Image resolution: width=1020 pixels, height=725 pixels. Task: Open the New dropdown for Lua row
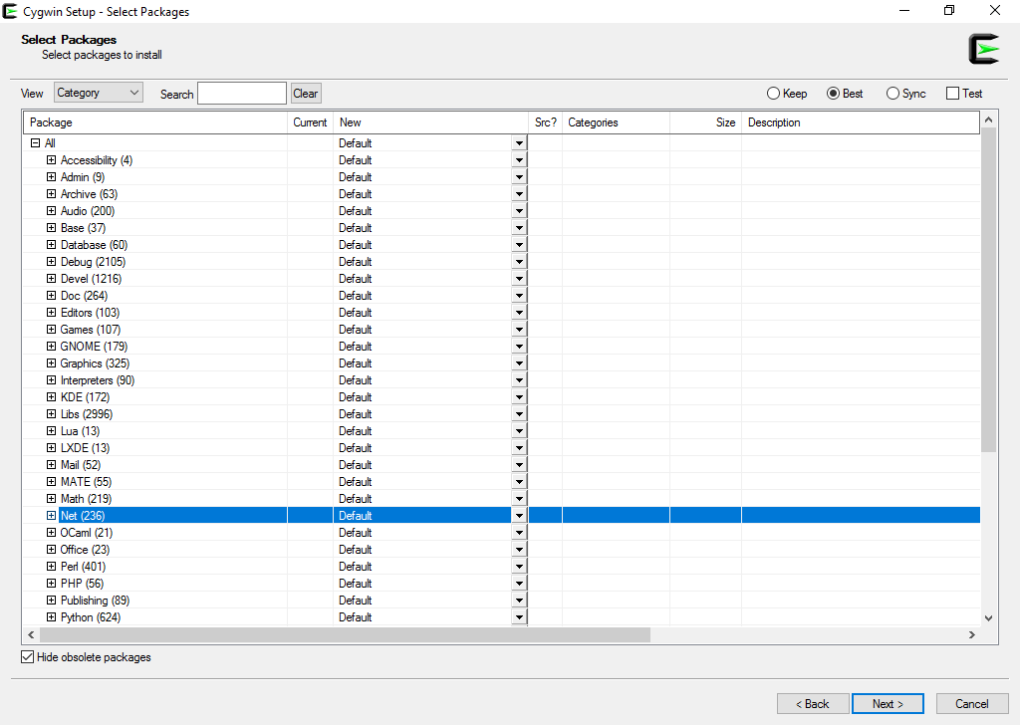pyautogui.click(x=519, y=431)
